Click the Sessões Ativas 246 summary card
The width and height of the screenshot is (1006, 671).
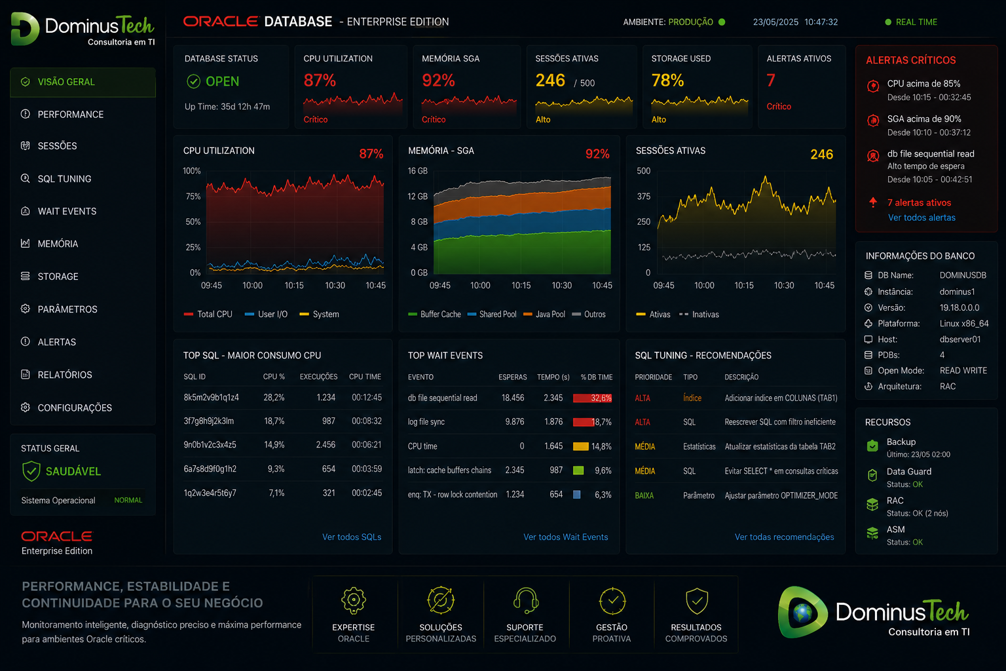(x=582, y=86)
